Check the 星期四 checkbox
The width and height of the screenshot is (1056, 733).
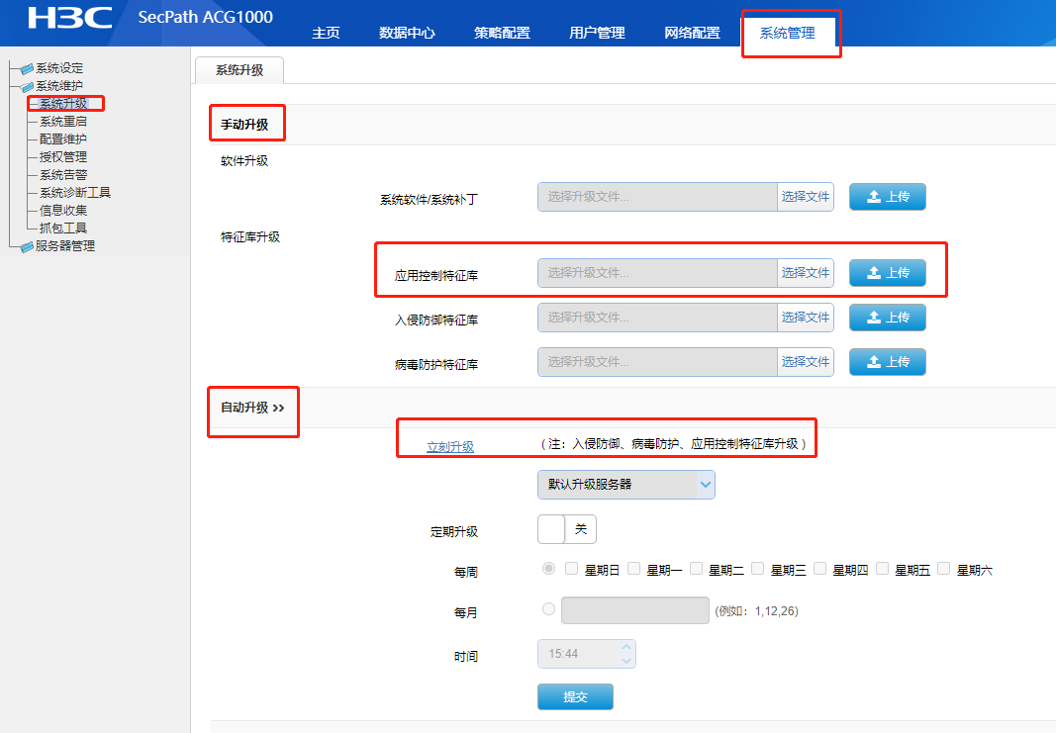click(x=820, y=568)
